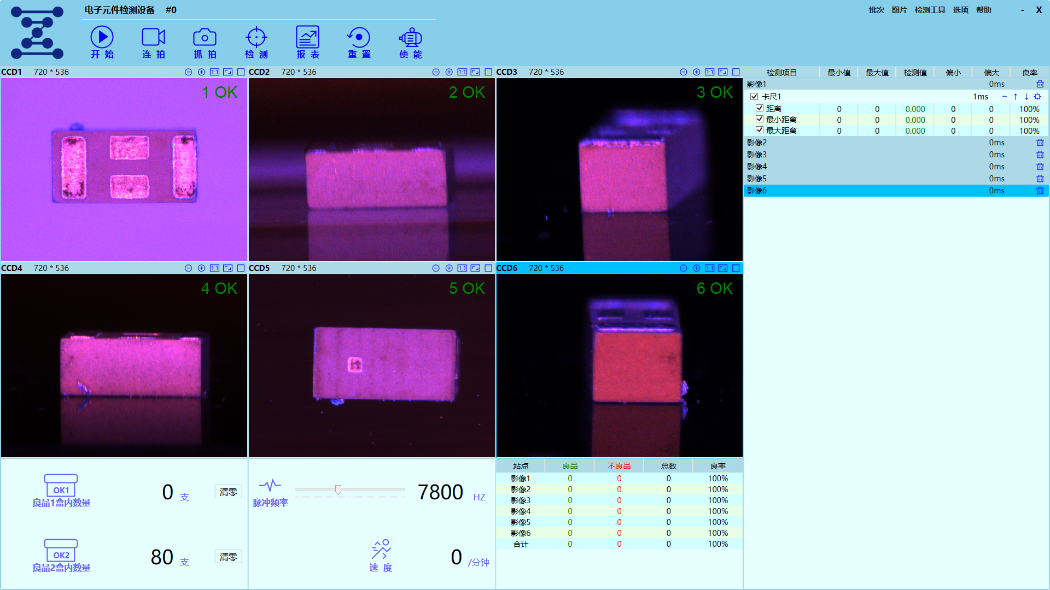Click the 重置 reset icon
Screen dimensions: 1050x590
359,37
